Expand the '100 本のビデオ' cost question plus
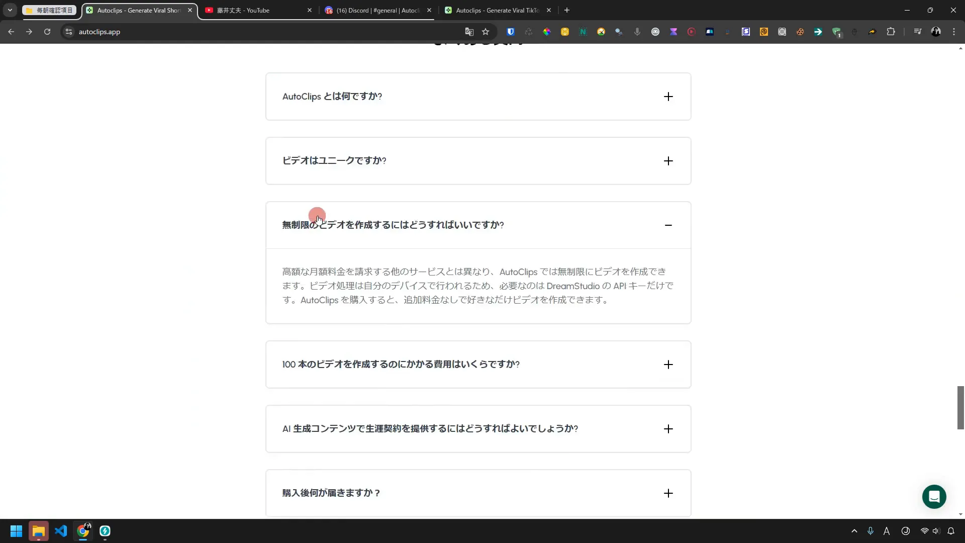This screenshot has width=965, height=543. (668, 365)
